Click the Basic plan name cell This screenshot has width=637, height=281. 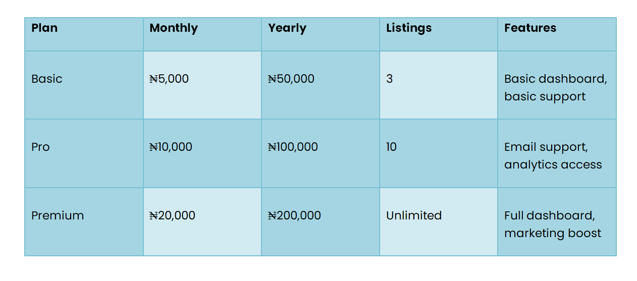[x=84, y=85]
